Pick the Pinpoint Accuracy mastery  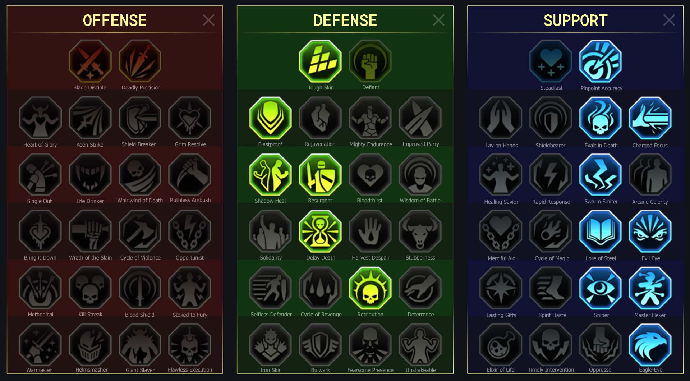pyautogui.click(x=601, y=61)
